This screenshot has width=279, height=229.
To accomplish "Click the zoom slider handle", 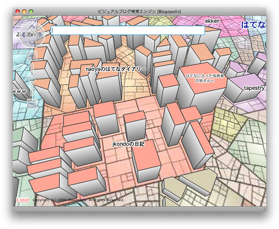I will tap(32, 78).
